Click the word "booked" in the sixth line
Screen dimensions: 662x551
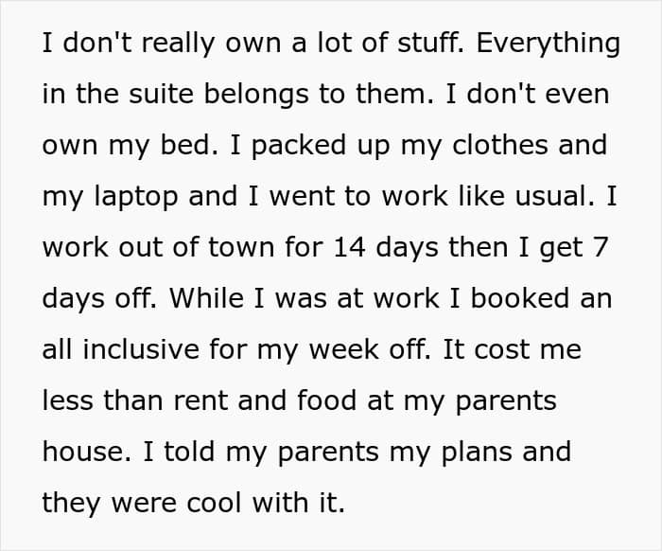[520, 298]
